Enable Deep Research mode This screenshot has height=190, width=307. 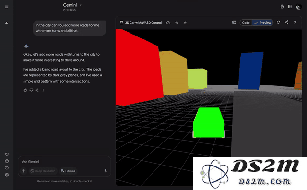43,171
